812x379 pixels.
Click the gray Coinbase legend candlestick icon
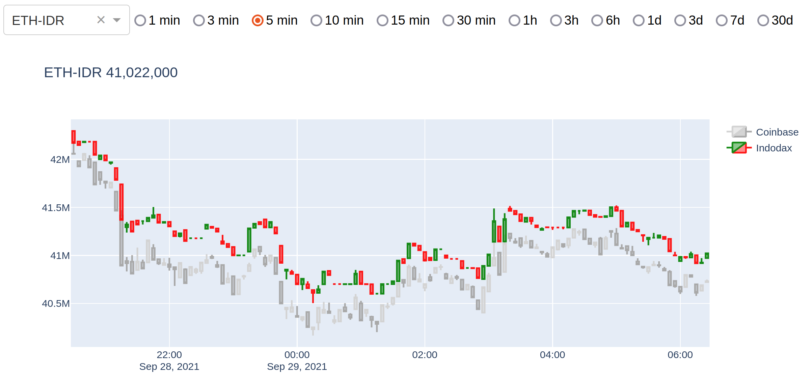pyautogui.click(x=739, y=132)
